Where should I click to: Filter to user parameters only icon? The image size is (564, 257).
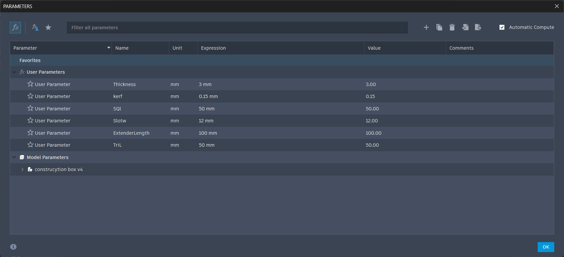(35, 28)
